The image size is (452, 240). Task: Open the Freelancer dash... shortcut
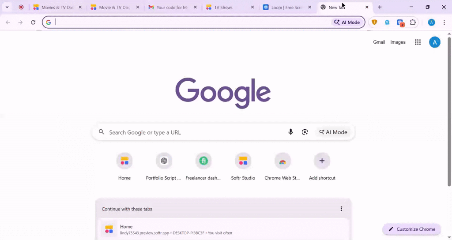tap(203, 166)
